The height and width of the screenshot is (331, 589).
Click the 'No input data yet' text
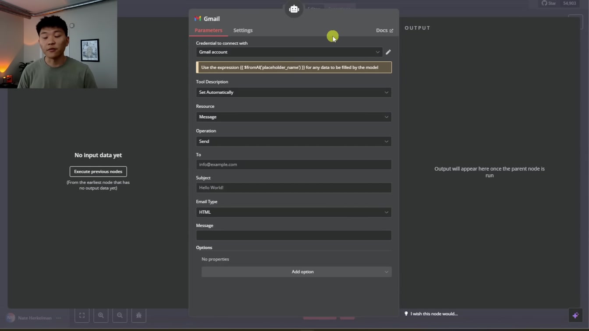[98, 155]
